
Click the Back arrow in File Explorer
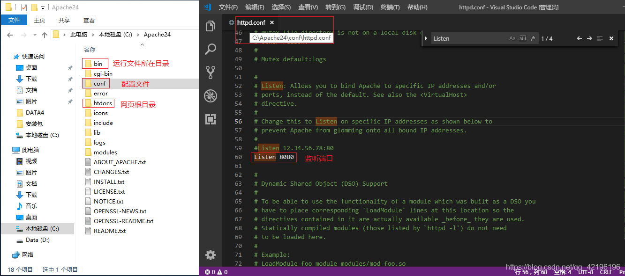(10, 35)
